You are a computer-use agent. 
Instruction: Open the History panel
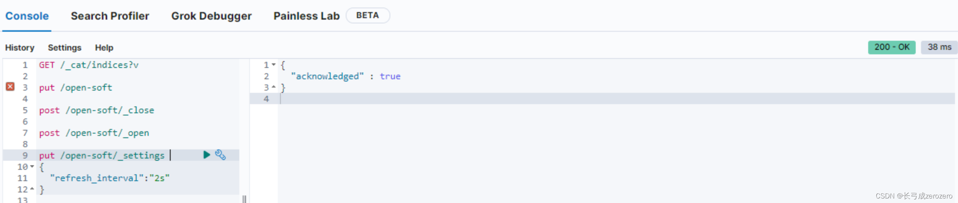pos(20,48)
